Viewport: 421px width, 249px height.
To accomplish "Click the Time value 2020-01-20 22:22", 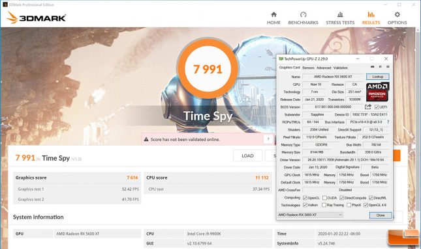I will (339, 234).
